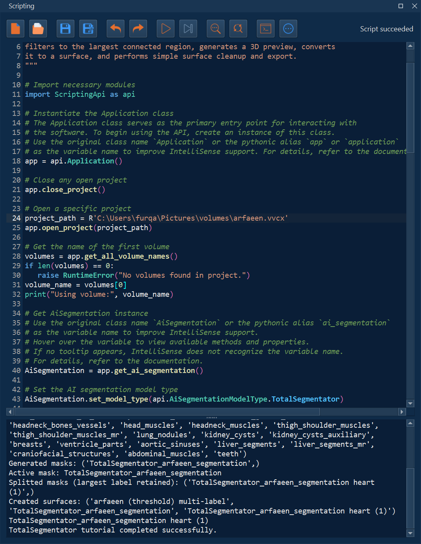
Task: Save the current script
Action: click(x=65, y=28)
